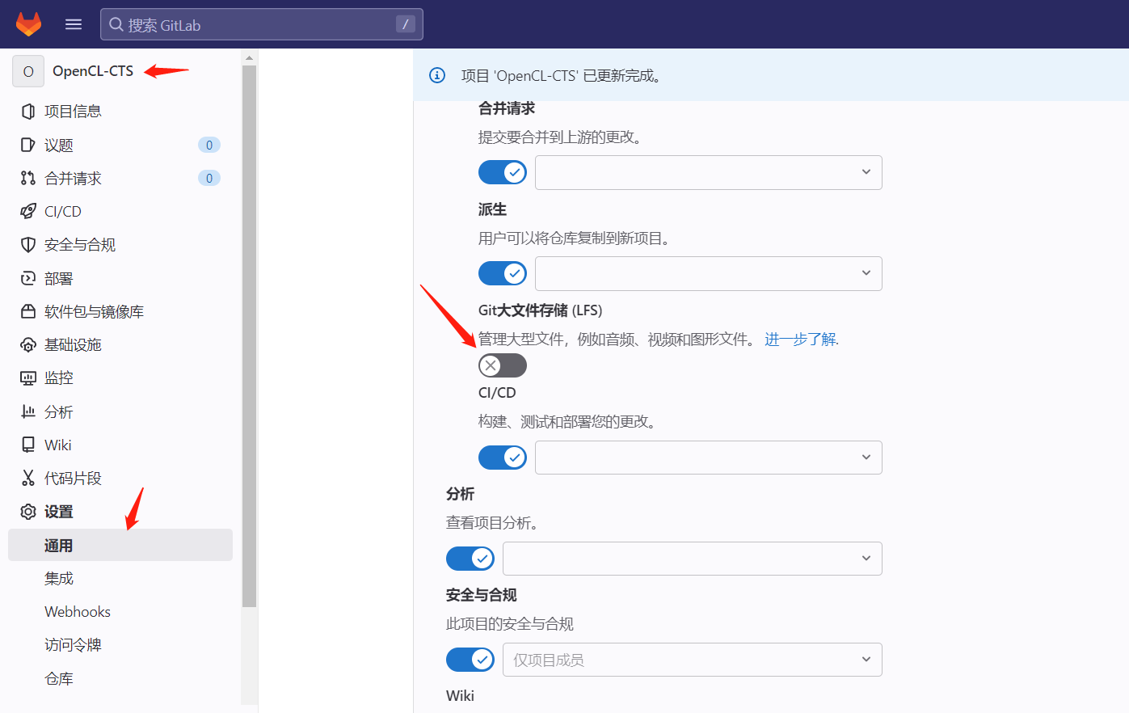Click the sidebar scrollbar up arrow
The height and width of the screenshot is (713, 1129).
249,57
